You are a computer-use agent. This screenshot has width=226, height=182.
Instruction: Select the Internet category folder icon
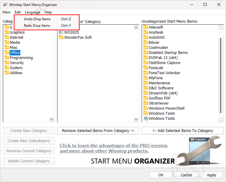pos(7,37)
